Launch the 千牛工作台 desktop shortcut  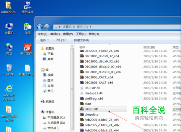pos(28,49)
